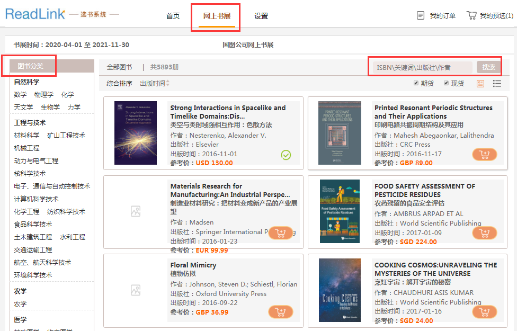This screenshot has width=517, height=331.
Task: Open the 网上书展 tab
Action: tap(217, 16)
